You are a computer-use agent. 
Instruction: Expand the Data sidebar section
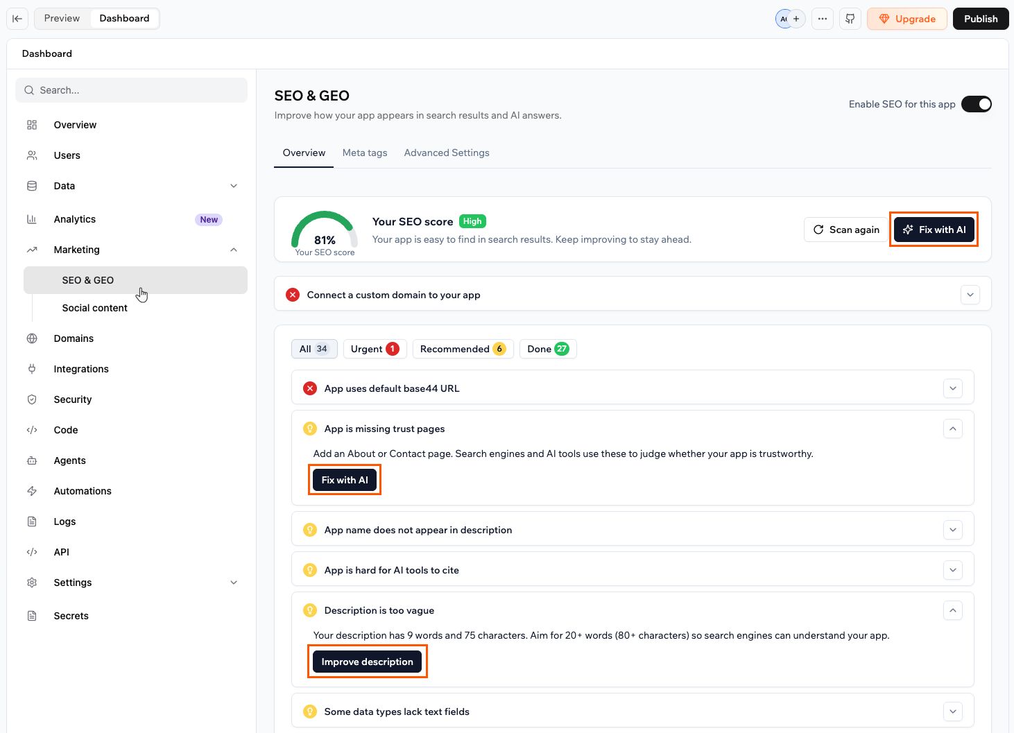[234, 186]
